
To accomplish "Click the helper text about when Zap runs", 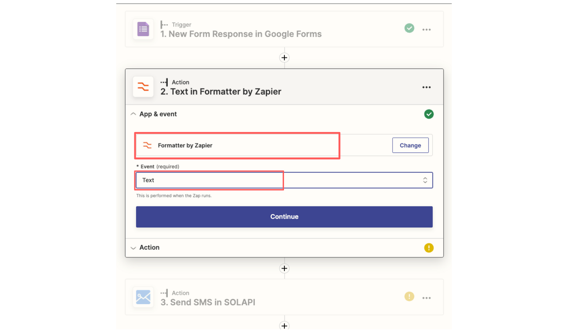I will click(x=174, y=195).
